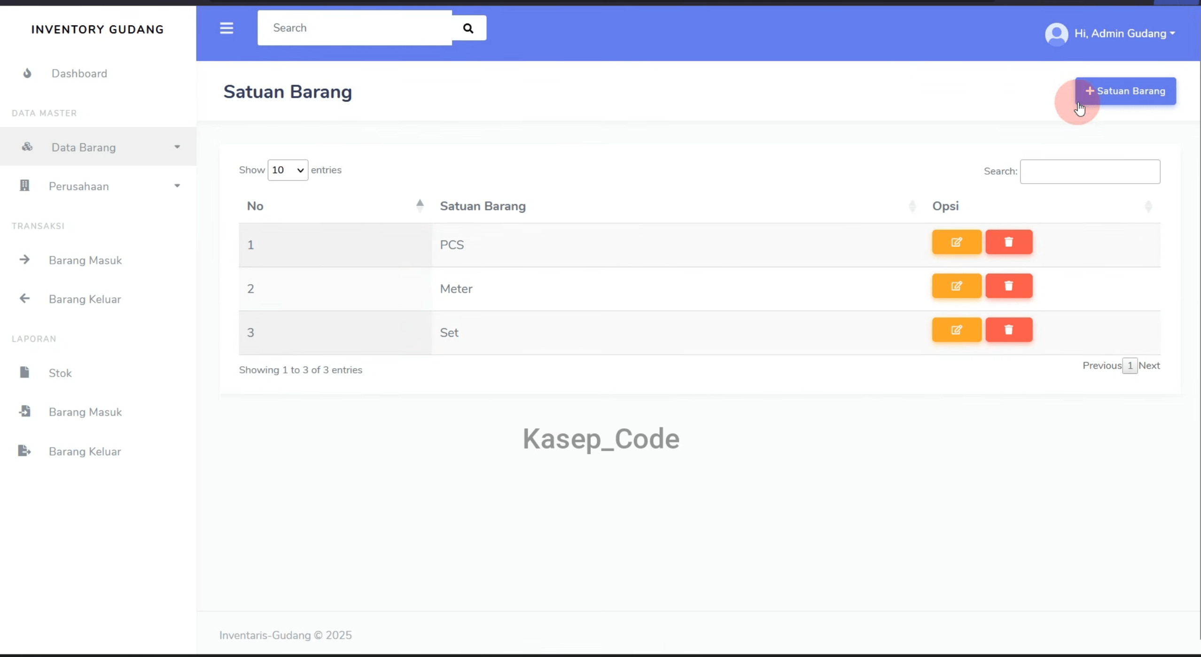Screen dimensions: 1201x657
Task: Delete the Set row using trash button
Action: pyautogui.click(x=1009, y=330)
